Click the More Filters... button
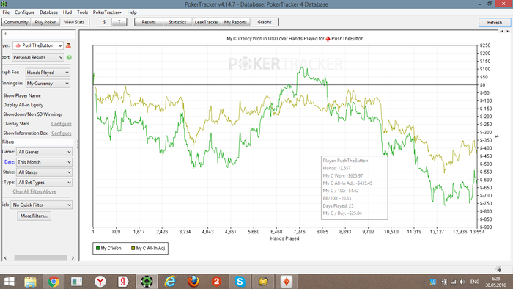This screenshot has width=513, height=289. [34, 216]
